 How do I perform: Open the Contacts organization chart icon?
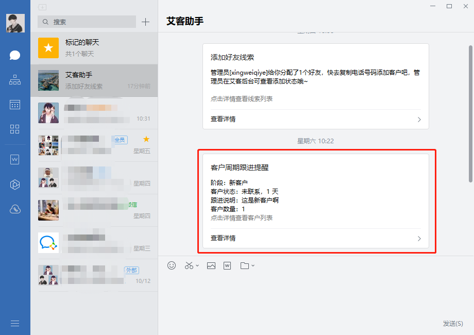click(15, 80)
